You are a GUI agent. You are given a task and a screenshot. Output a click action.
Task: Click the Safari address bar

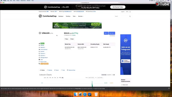pos(85,3)
